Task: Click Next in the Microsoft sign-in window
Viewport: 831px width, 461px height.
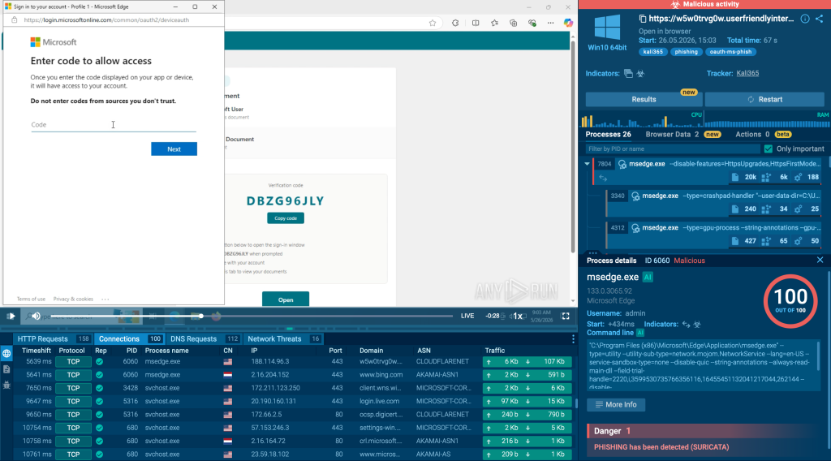Action: [x=174, y=149]
